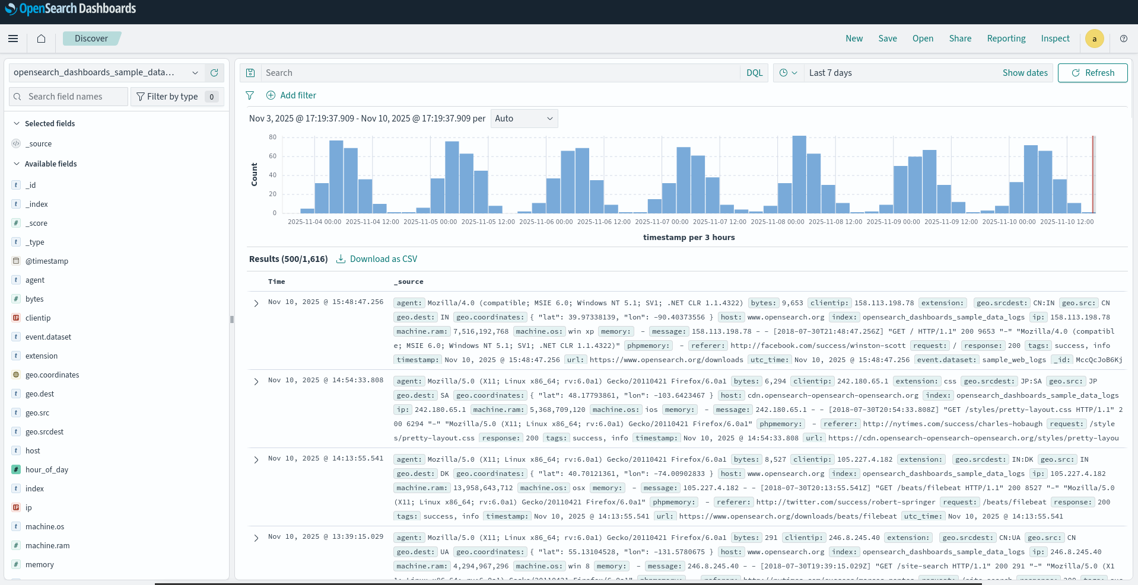Collapse the Selected fields section

coord(17,123)
